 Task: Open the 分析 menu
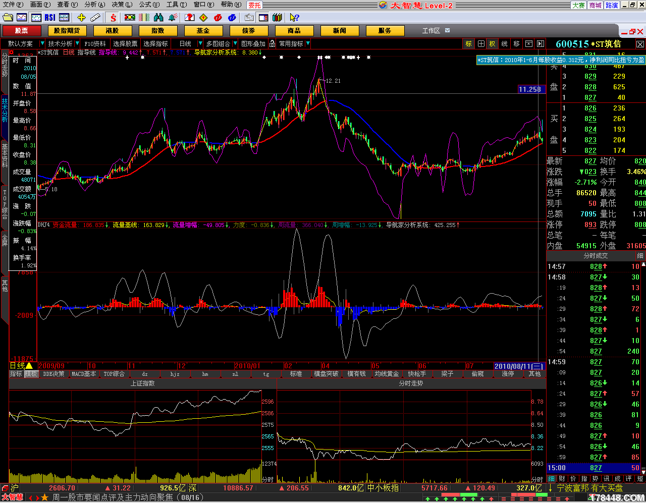point(94,5)
